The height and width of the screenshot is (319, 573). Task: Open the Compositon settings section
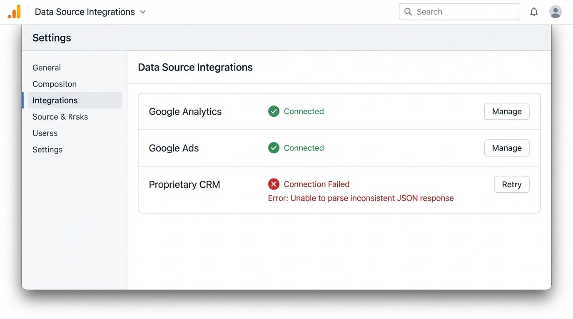pyautogui.click(x=55, y=84)
